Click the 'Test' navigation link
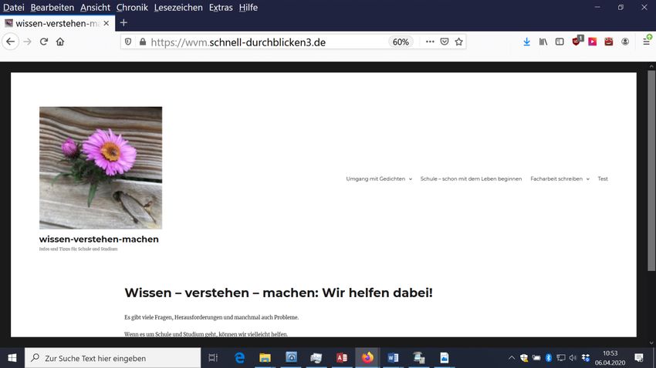 coord(603,179)
